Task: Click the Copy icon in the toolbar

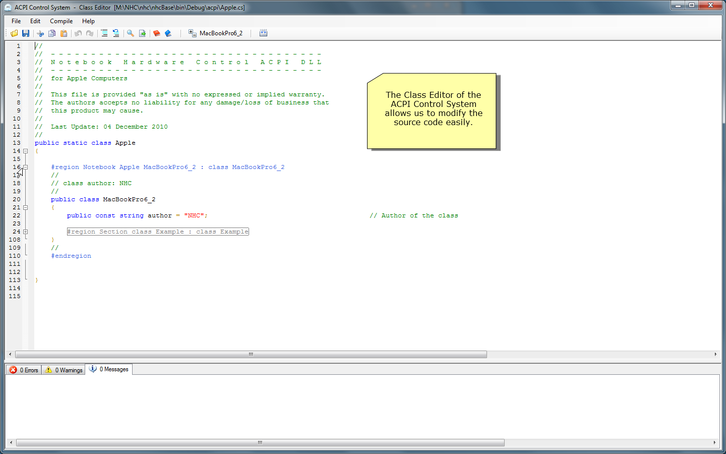Action: pos(52,33)
